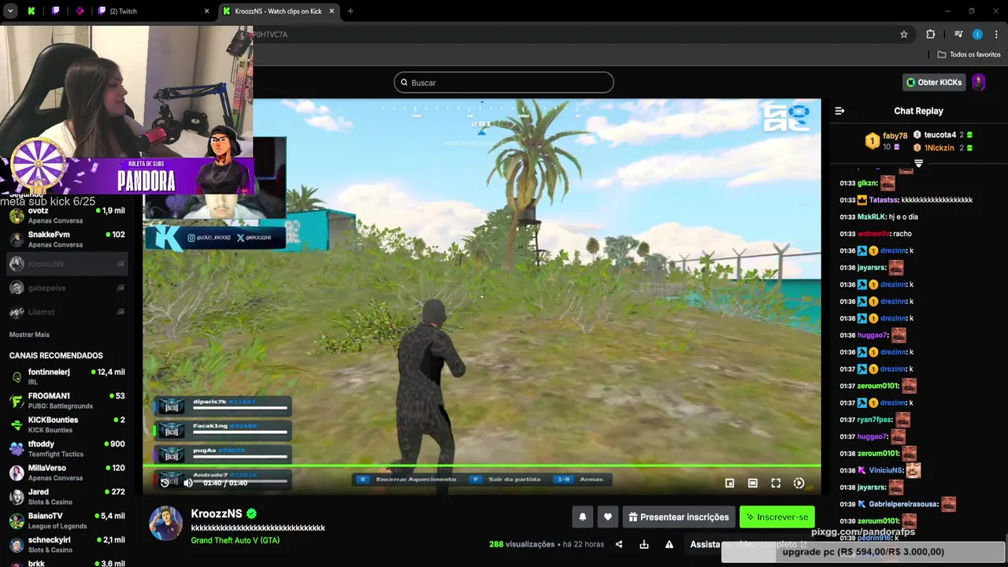1008x567 pixels.
Task: Open Jared Slots & Casino channel
Action: (67, 497)
